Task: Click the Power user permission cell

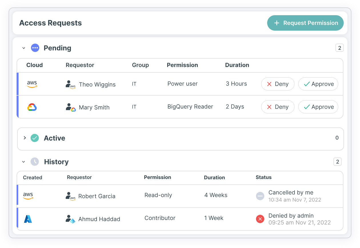Action: (183, 84)
